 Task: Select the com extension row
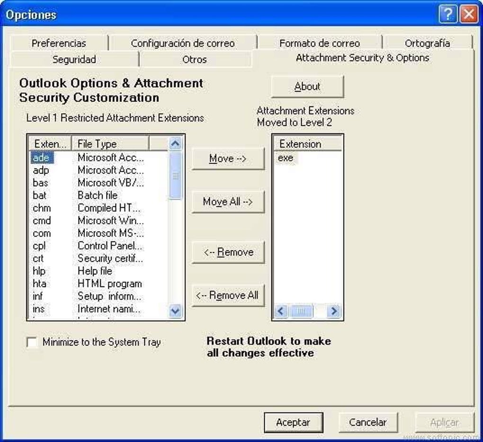tap(98, 233)
